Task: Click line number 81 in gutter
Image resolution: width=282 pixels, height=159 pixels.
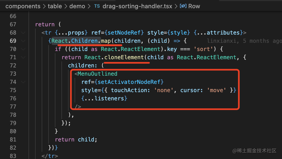Action: click(13, 140)
